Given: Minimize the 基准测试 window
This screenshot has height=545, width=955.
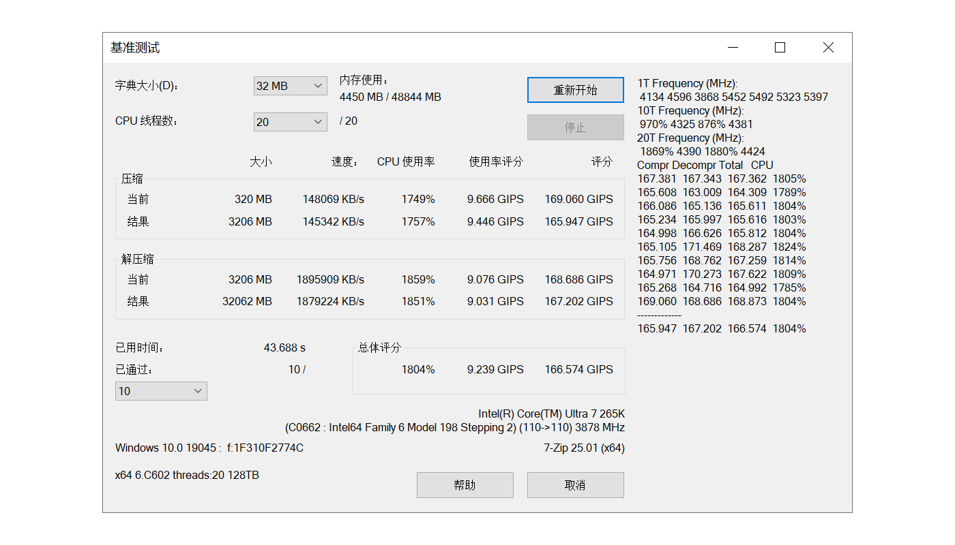Looking at the screenshot, I should (733, 48).
